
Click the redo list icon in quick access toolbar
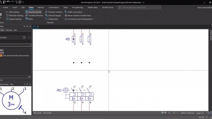[16, 2]
